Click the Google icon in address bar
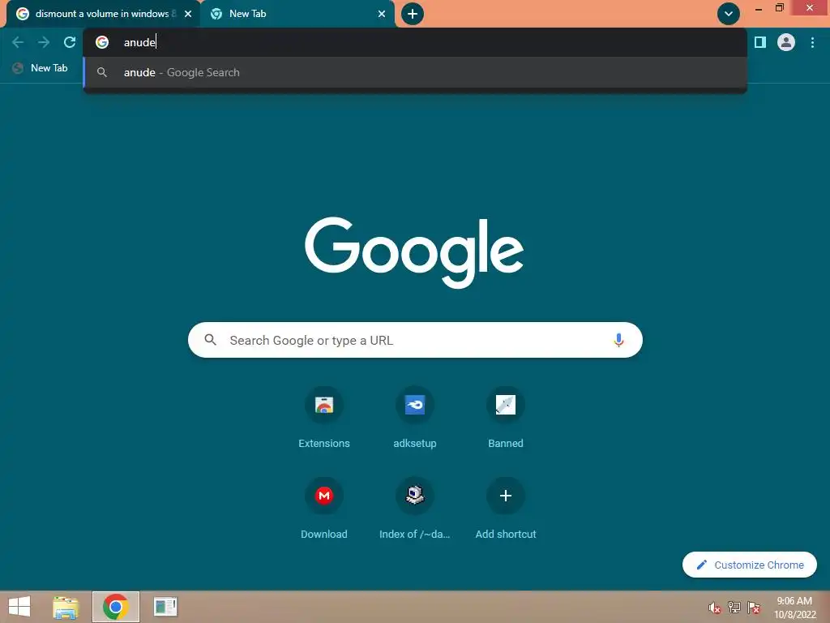 102,42
